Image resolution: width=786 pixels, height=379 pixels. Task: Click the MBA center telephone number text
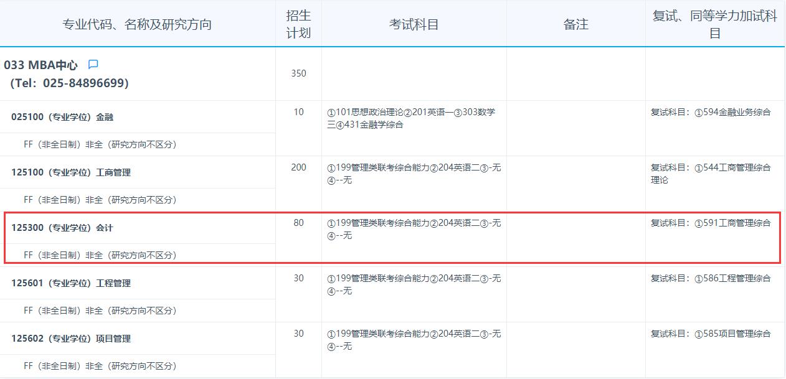click(x=69, y=83)
